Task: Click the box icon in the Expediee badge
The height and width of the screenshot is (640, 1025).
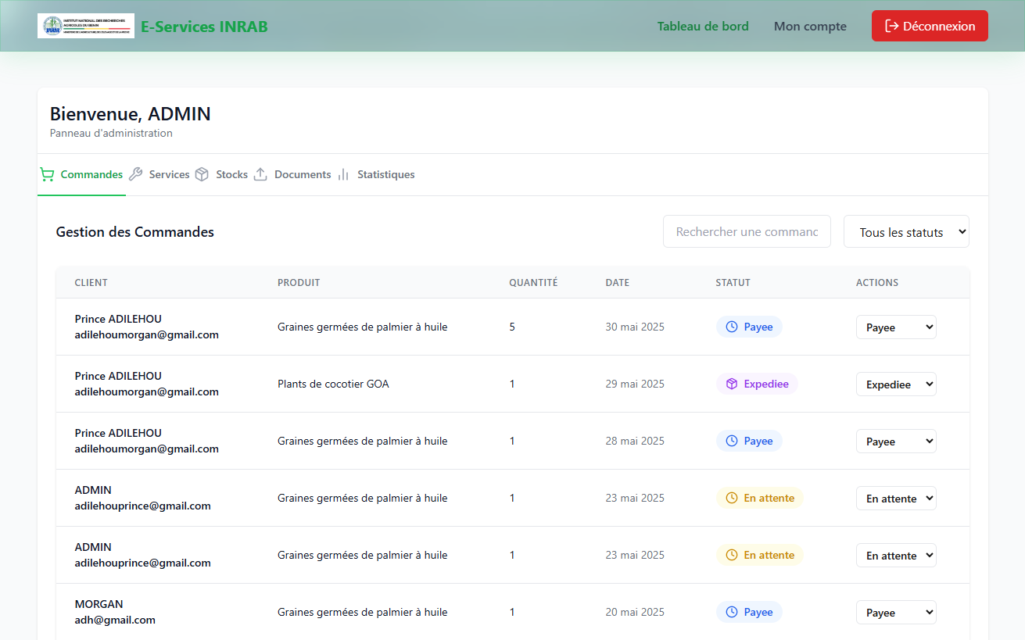Action: (732, 384)
